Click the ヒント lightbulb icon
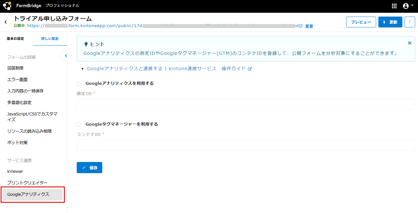This screenshot has width=418, height=213. coord(86,44)
